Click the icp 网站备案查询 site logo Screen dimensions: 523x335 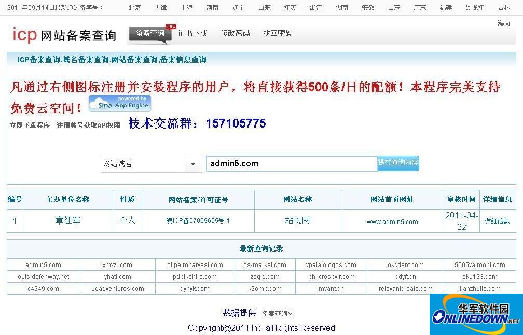click(63, 34)
